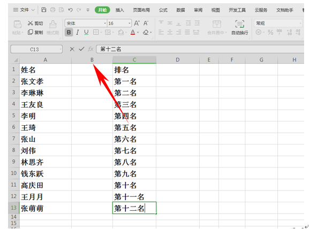This screenshot has height=229, width=310.
Task: Align text to top
Action: (x=161, y=23)
